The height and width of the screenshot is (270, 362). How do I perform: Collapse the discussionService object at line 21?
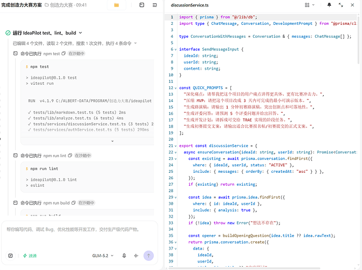click(x=176, y=146)
